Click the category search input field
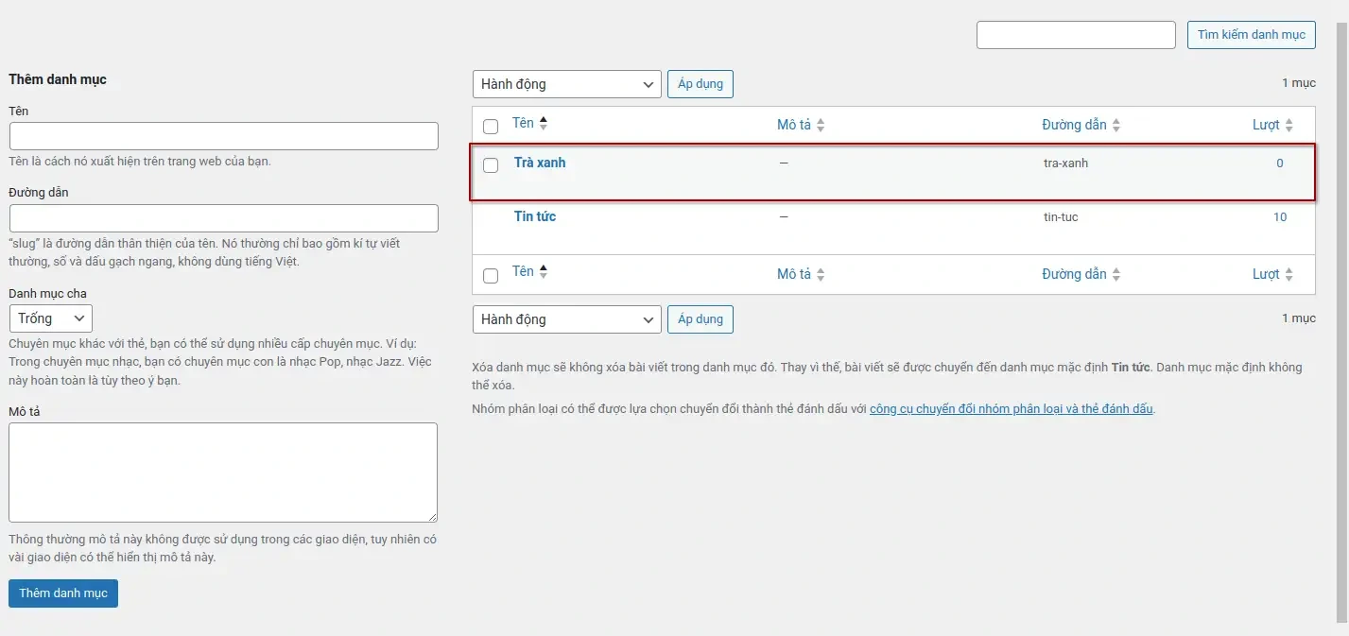 pos(1076,35)
